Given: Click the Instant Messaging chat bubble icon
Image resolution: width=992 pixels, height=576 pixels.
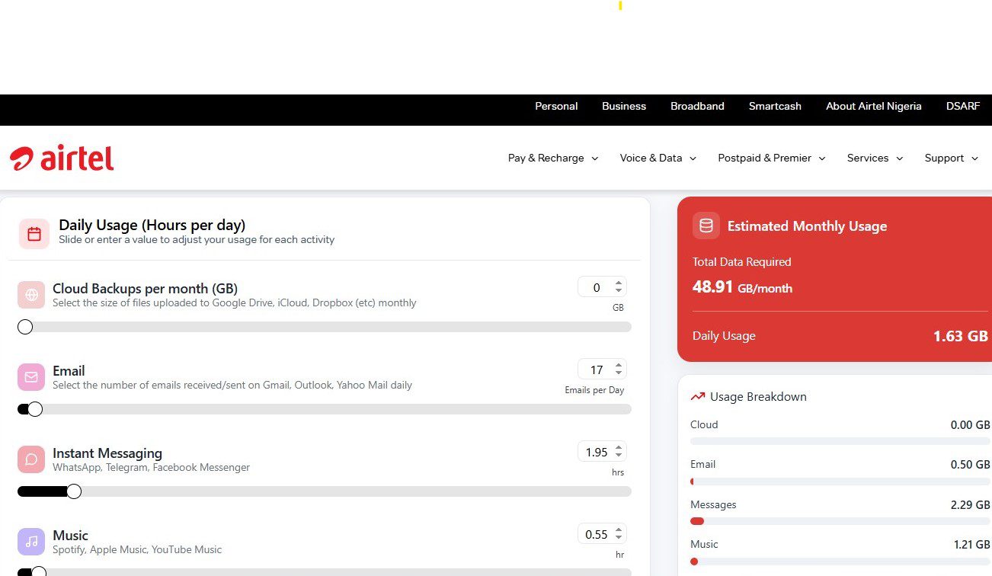Looking at the screenshot, I should [x=31, y=459].
